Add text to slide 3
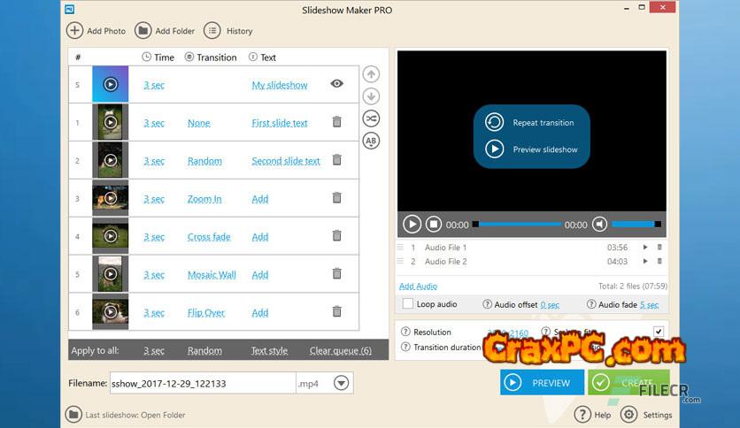This screenshot has width=740, height=428. [259, 199]
